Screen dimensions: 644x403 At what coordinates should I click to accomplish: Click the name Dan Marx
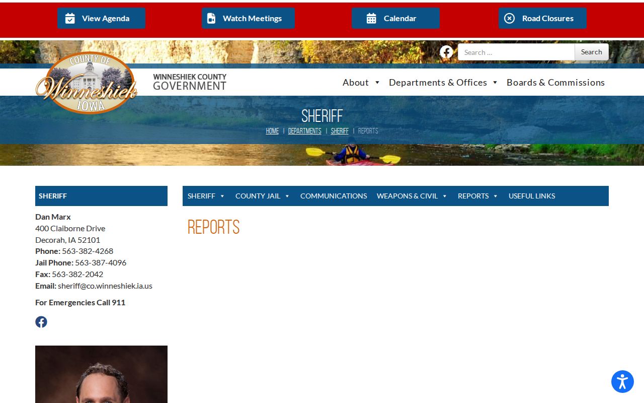tap(53, 217)
